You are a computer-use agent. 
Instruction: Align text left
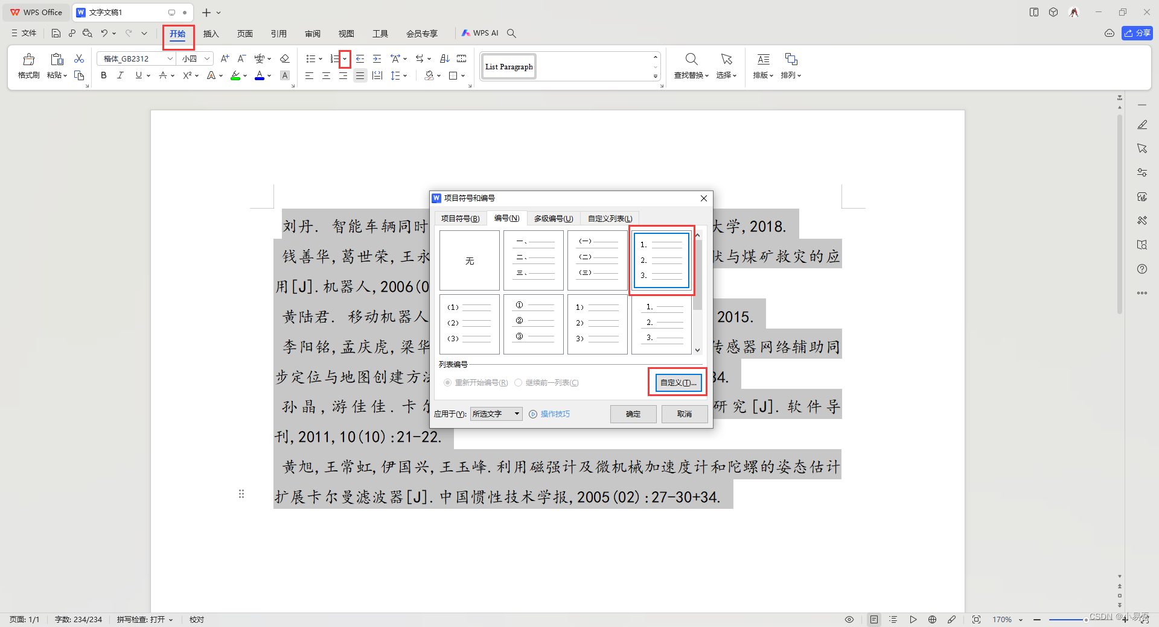point(309,75)
